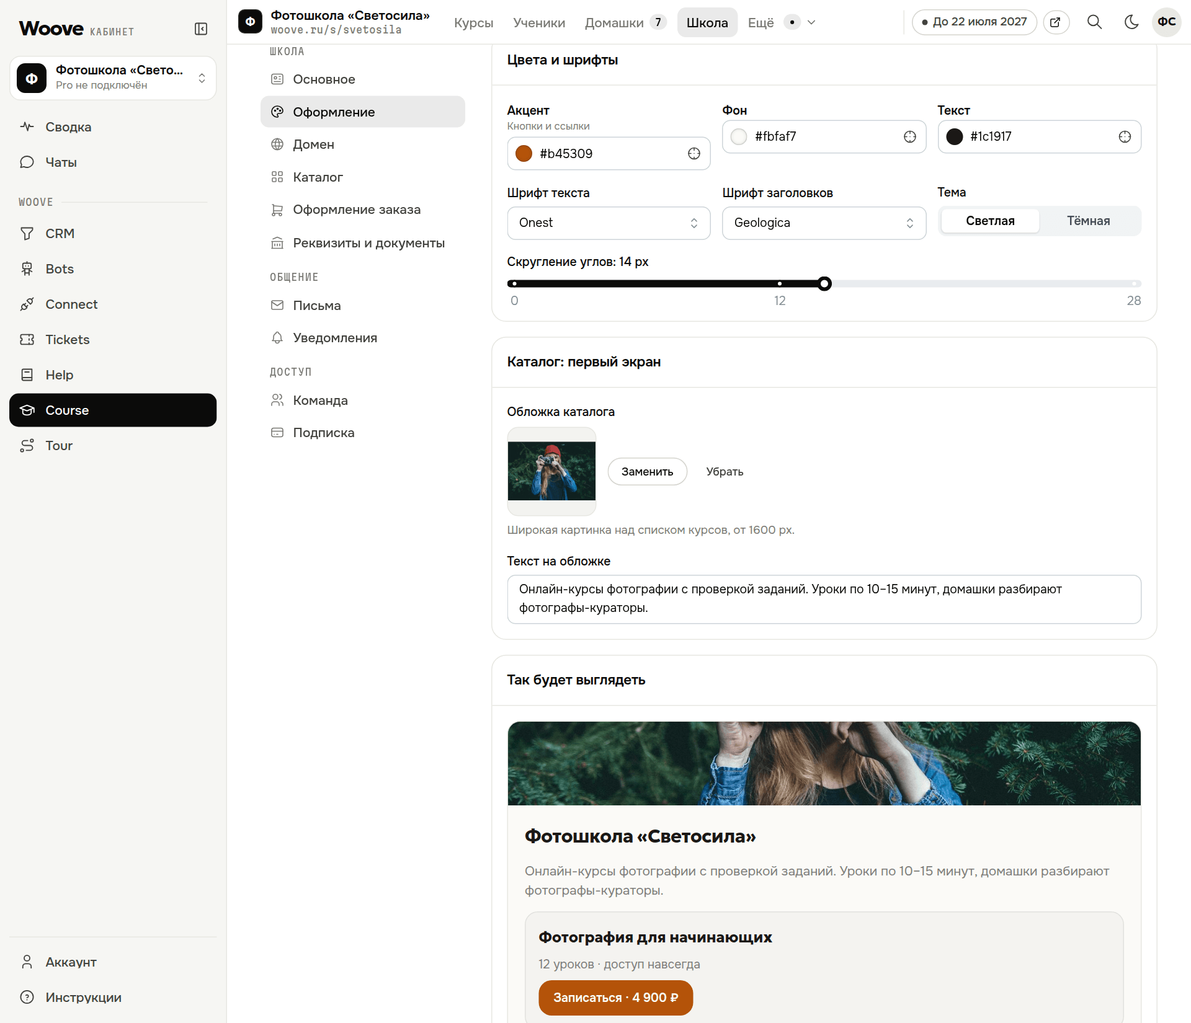
Task: Switch to the Ученики tab
Action: 539,23
